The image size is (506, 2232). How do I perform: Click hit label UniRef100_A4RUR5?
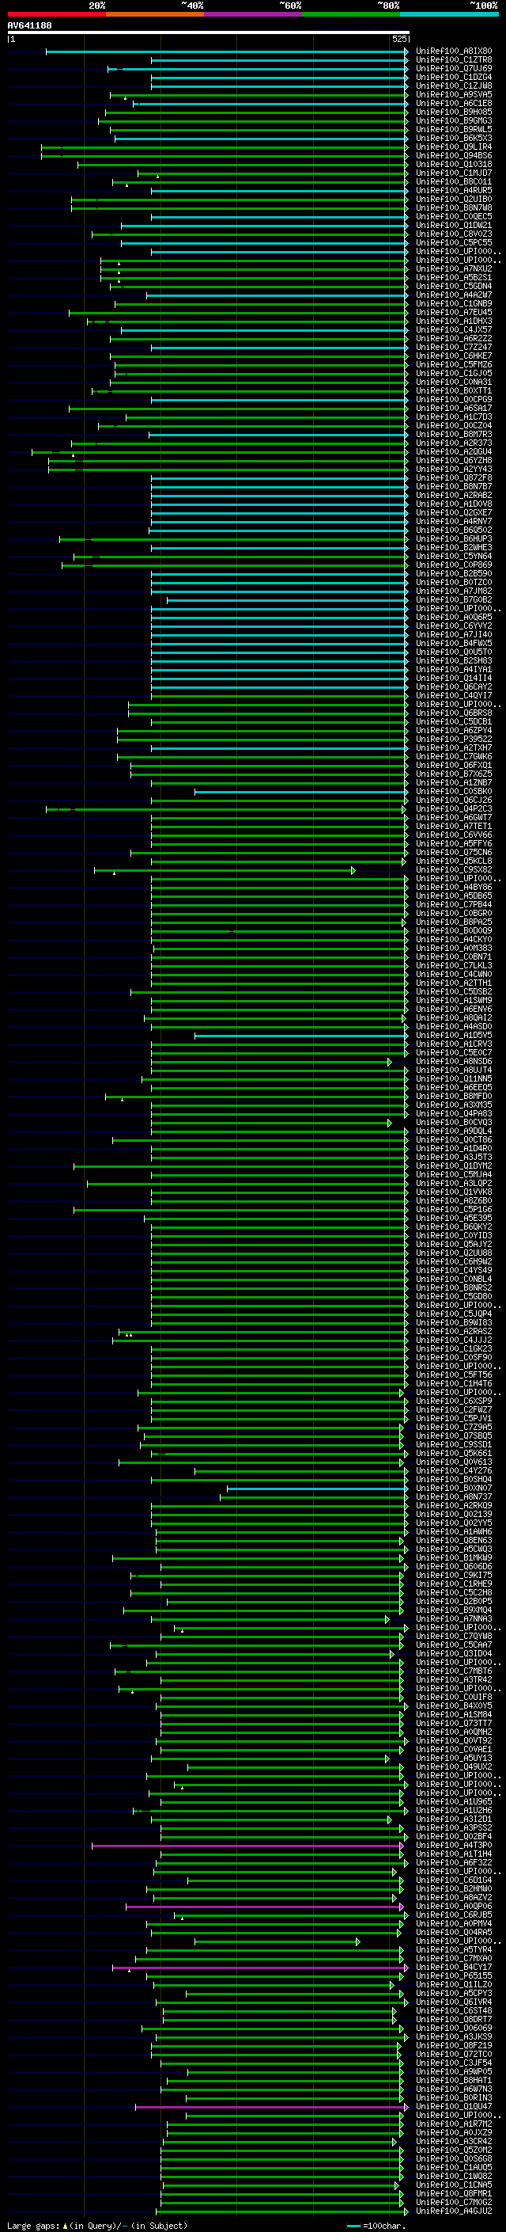[x=454, y=191]
